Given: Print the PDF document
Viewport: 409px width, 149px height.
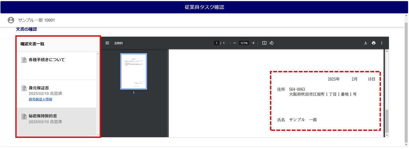Looking at the screenshot, I should click(374, 43).
